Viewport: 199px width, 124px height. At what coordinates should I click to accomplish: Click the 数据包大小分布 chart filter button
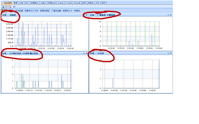[x=31, y=11]
